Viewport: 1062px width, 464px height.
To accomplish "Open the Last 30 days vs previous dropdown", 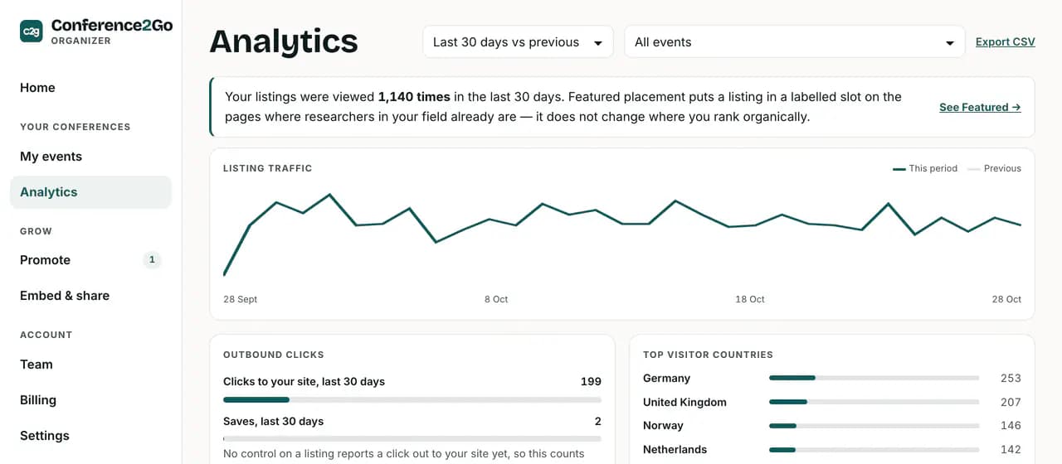I will click(x=518, y=42).
